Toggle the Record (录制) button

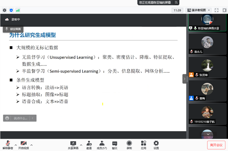pyautogui.click(x=129, y=145)
